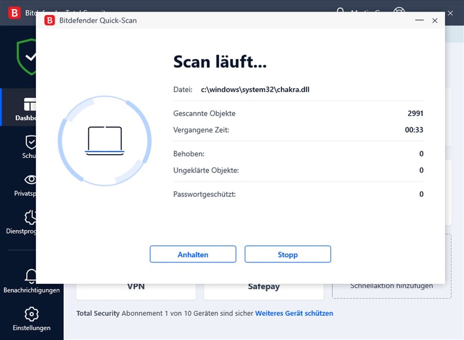464x340 pixels.
Task: Click the Ungeklärte Objekte label
Action: [206, 170]
